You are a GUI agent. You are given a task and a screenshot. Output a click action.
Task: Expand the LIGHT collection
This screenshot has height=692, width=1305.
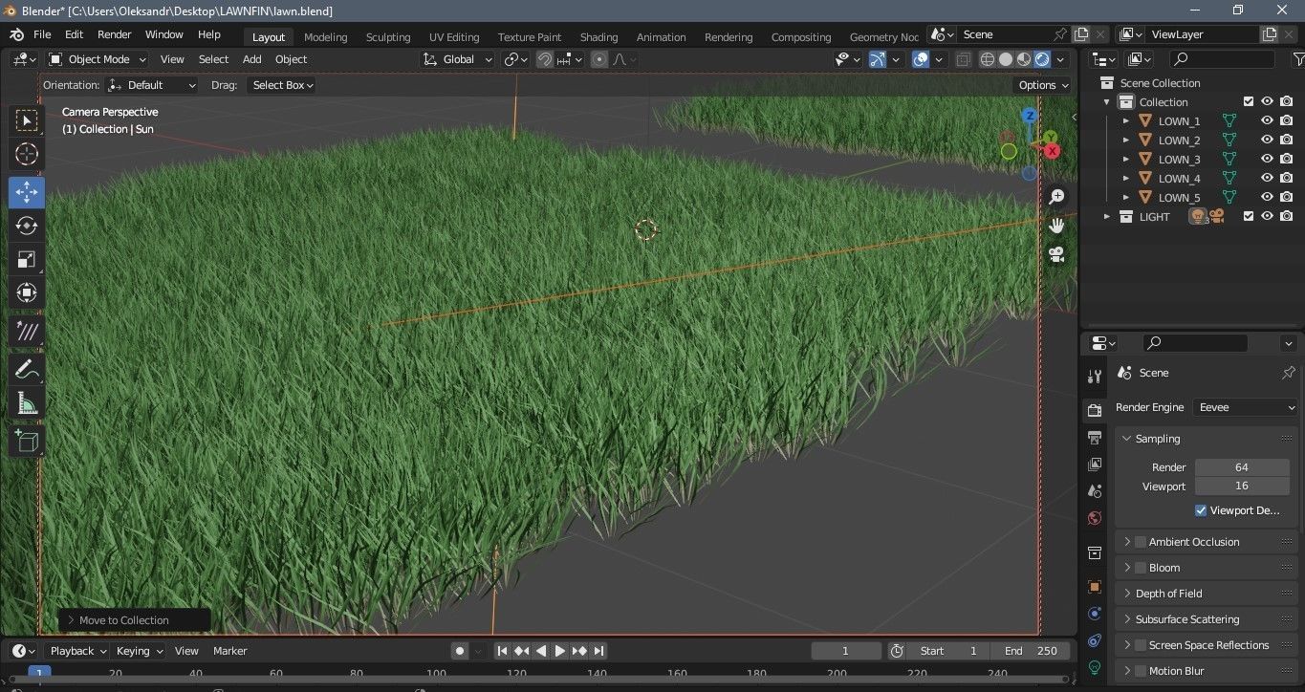pyautogui.click(x=1107, y=217)
